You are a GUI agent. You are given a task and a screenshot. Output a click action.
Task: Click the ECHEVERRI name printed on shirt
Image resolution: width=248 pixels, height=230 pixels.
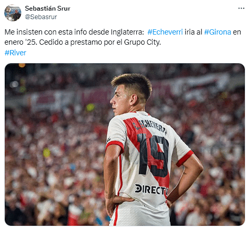pos(150,126)
